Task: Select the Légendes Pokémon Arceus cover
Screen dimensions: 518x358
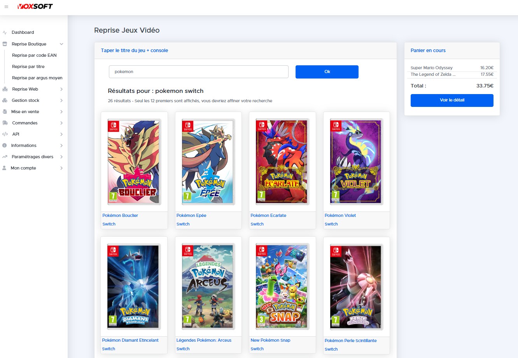Action: [208, 286]
